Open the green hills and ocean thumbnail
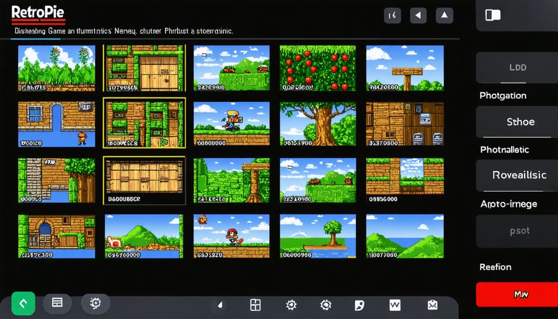 (405, 236)
